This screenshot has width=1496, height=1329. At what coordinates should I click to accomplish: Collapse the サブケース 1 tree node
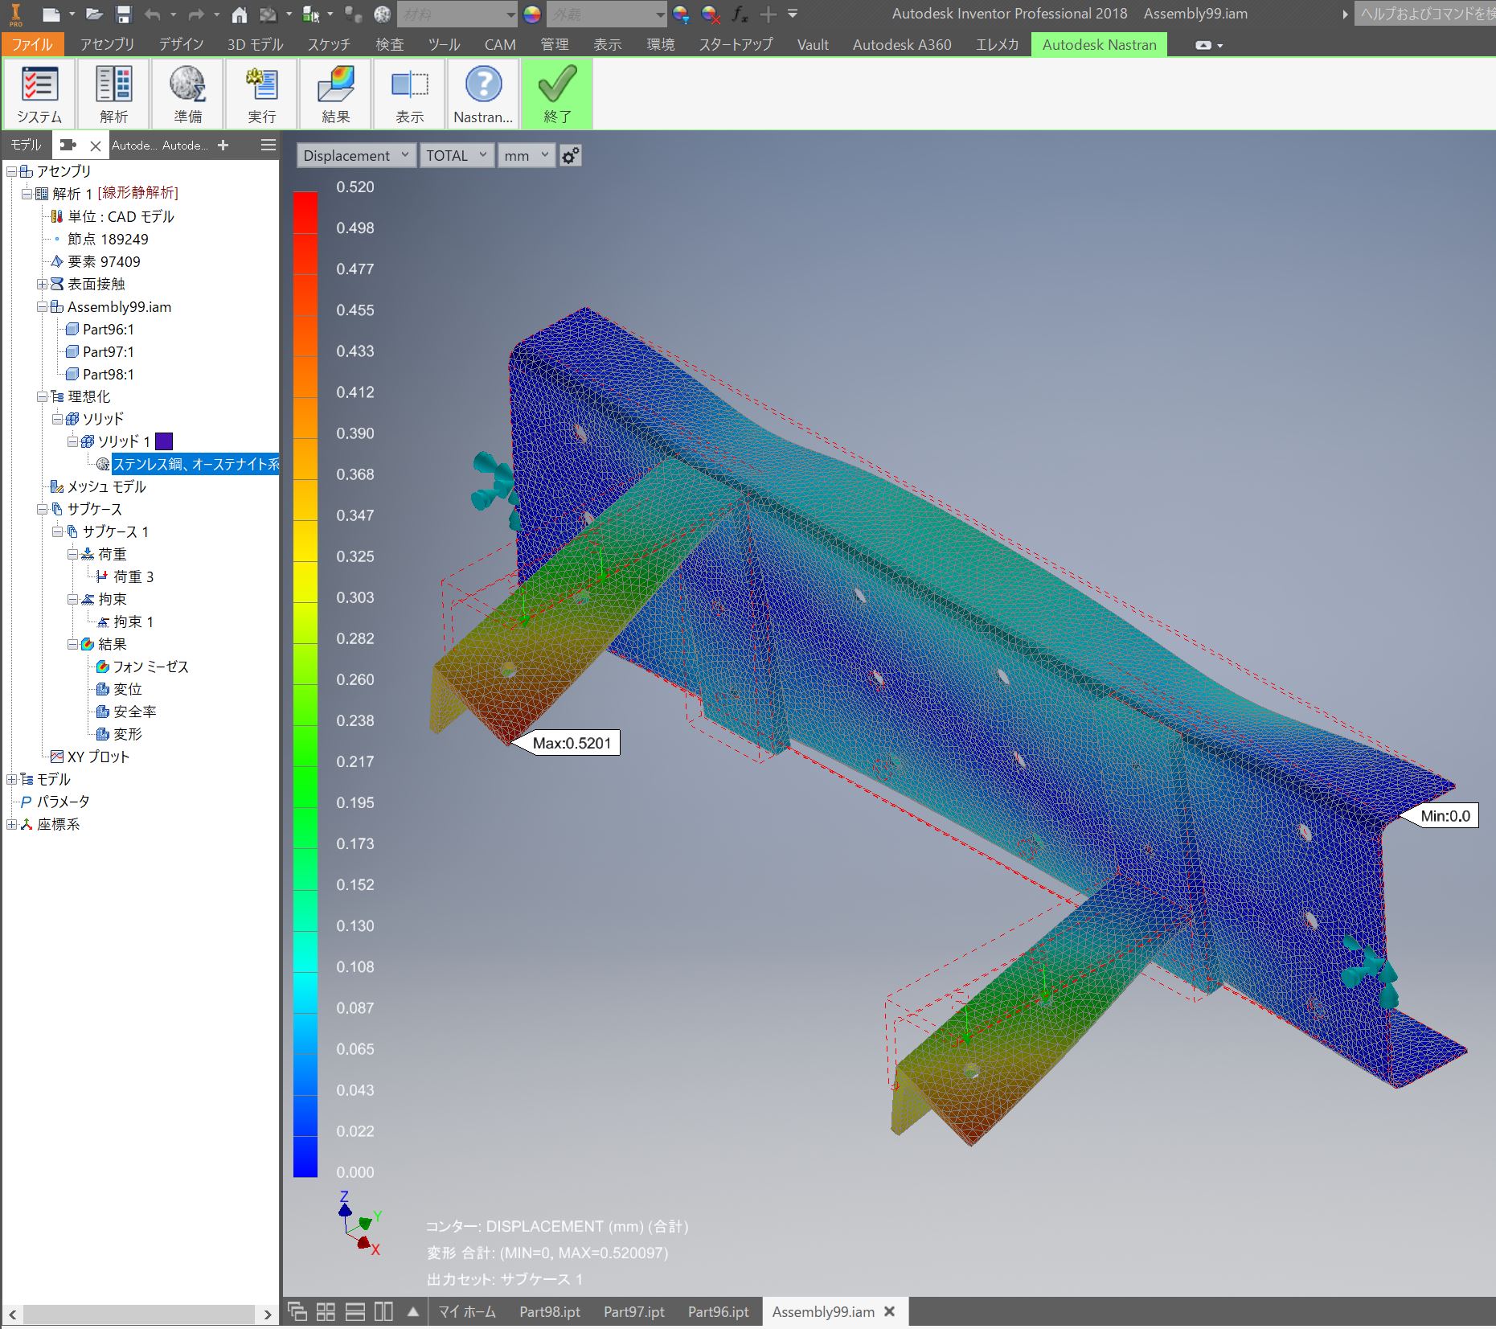click(x=57, y=531)
